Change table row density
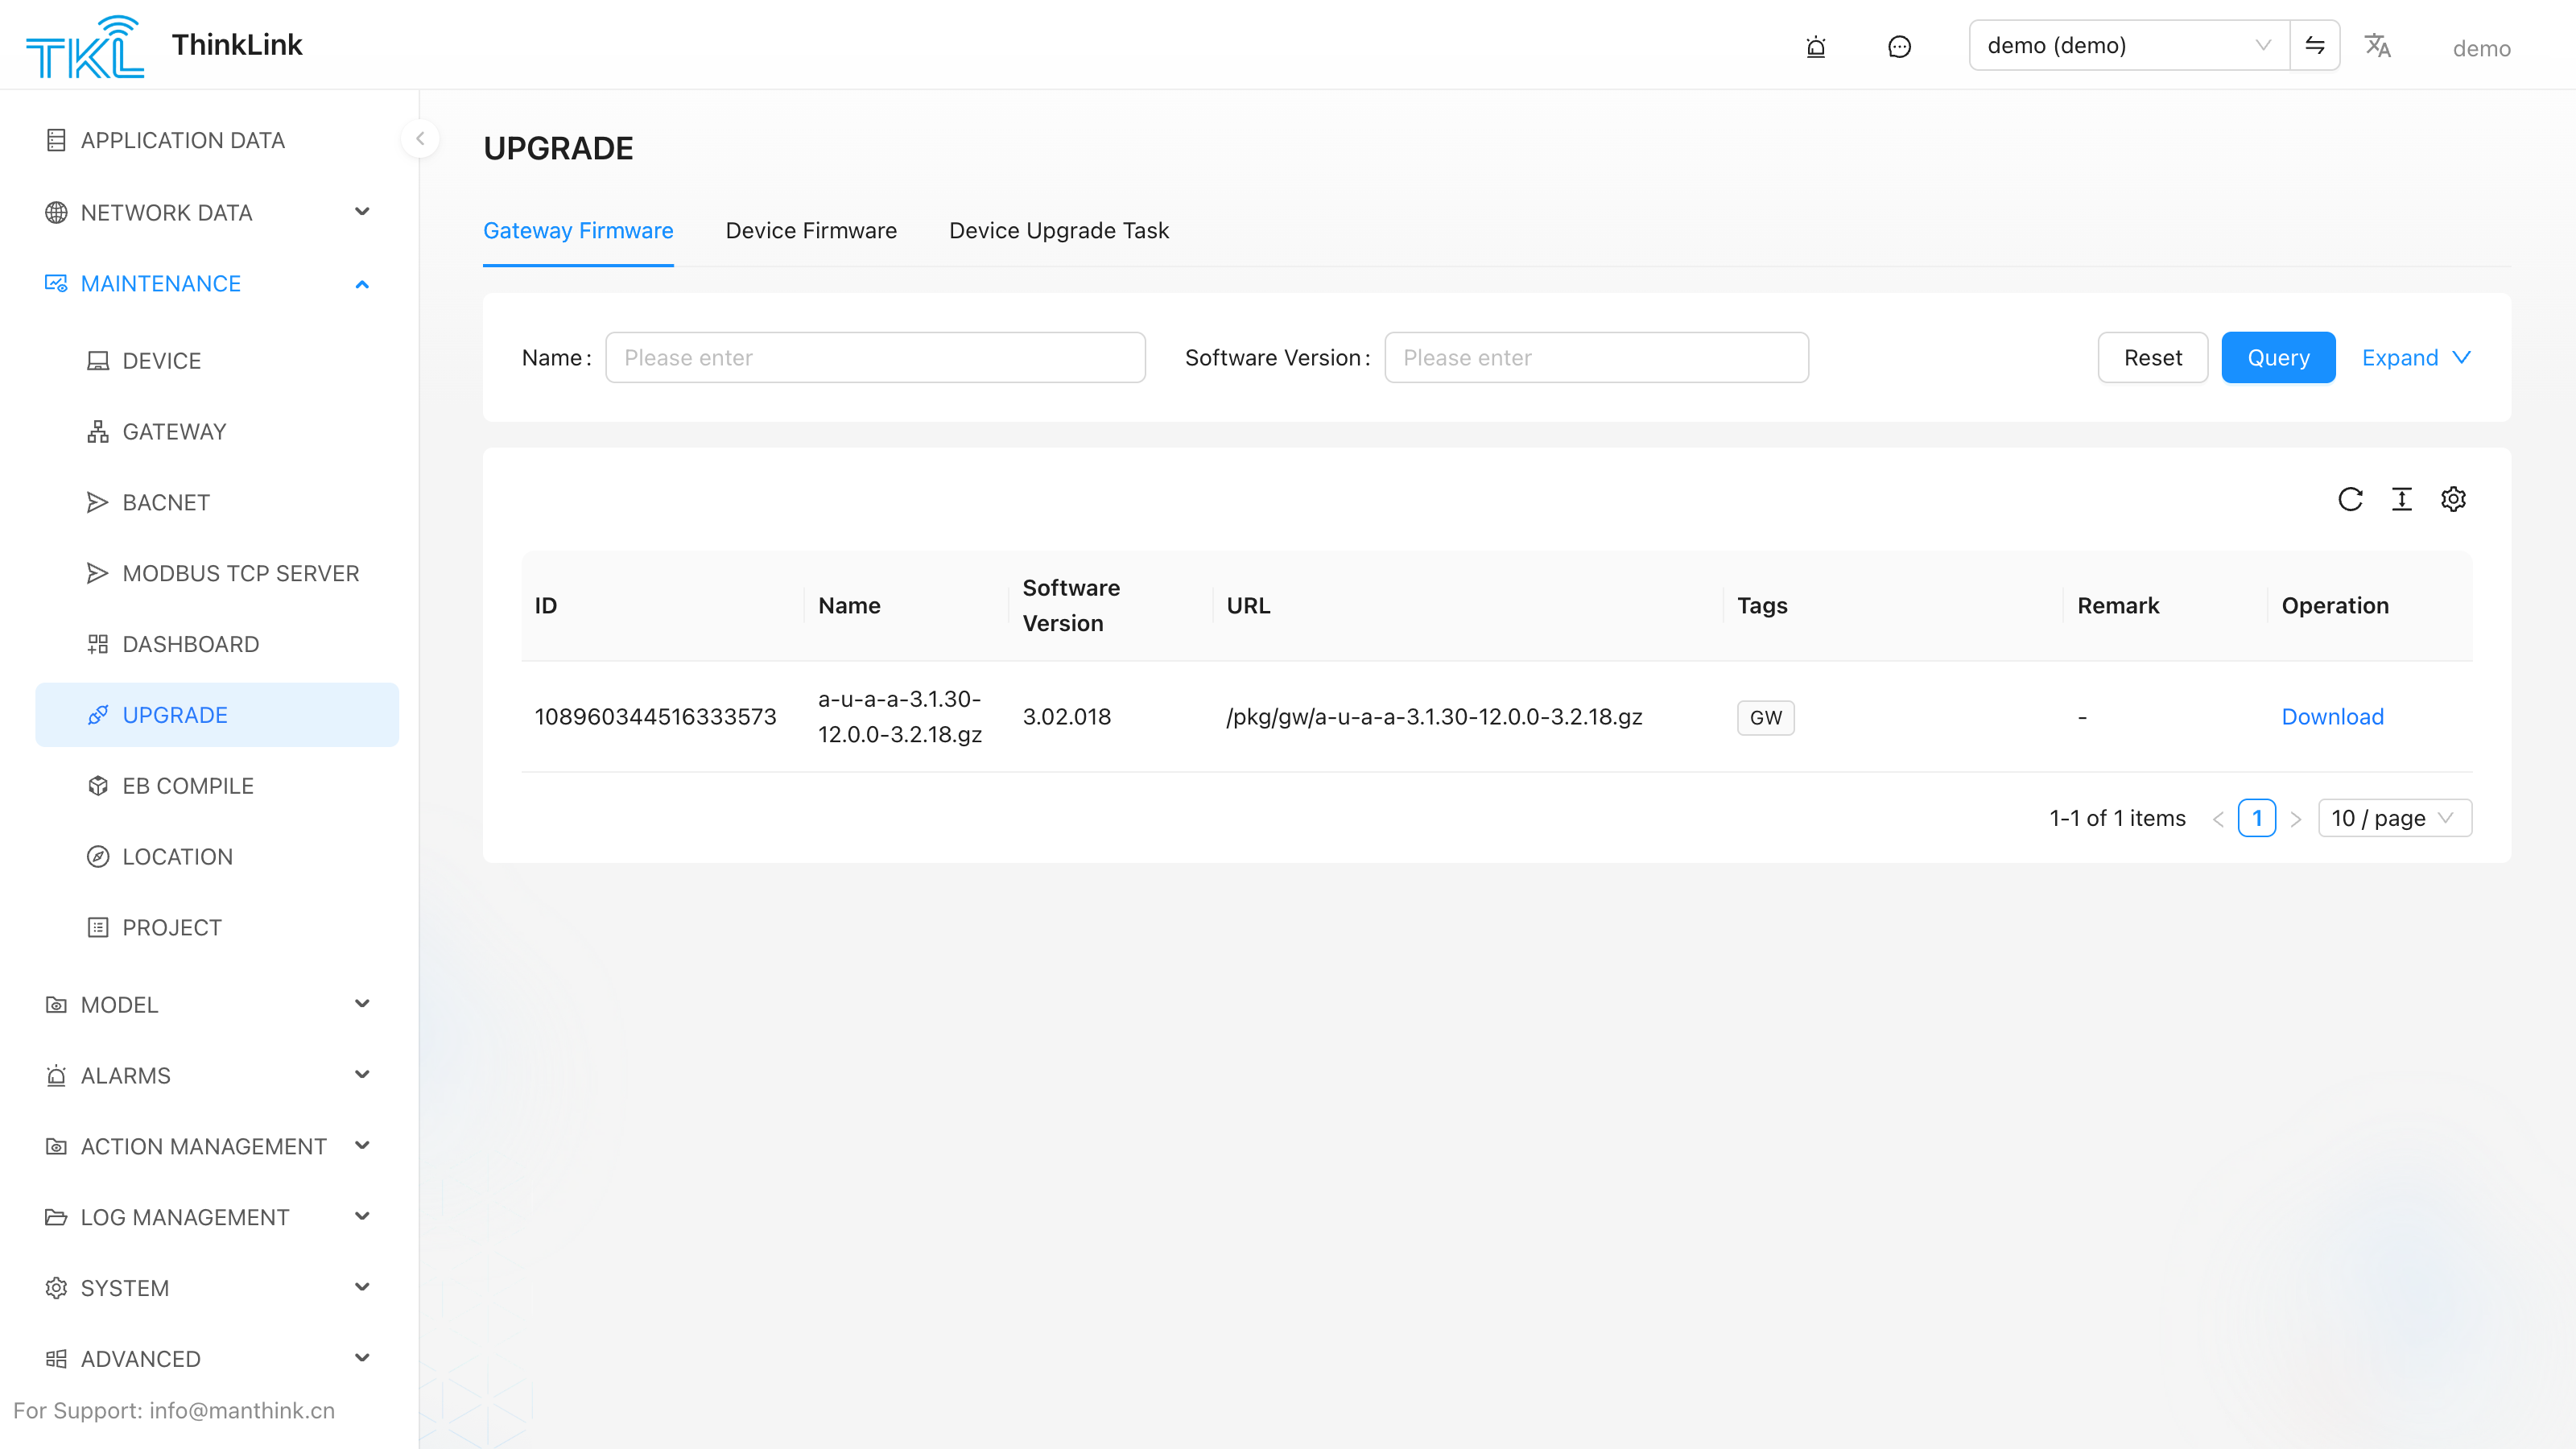 pyautogui.click(x=2402, y=499)
